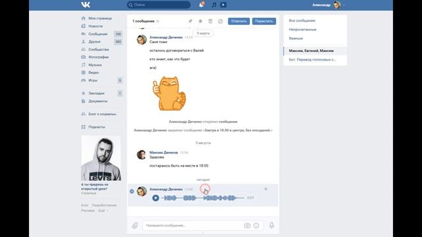This screenshot has width=422, height=237.
Task: Open Сообщения in sidebar
Action: (98, 34)
